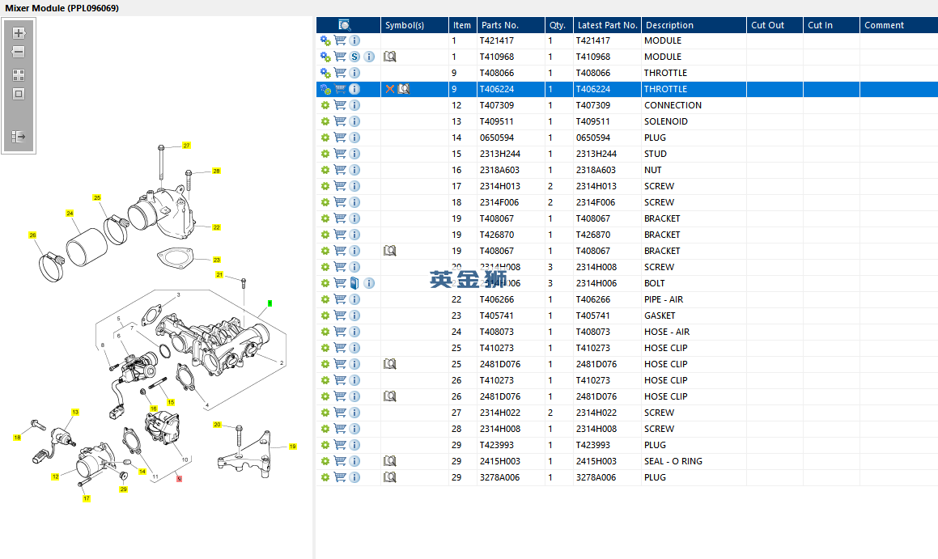Sort by Parts No. column header
This screenshot has height=559, width=938.
[511, 25]
